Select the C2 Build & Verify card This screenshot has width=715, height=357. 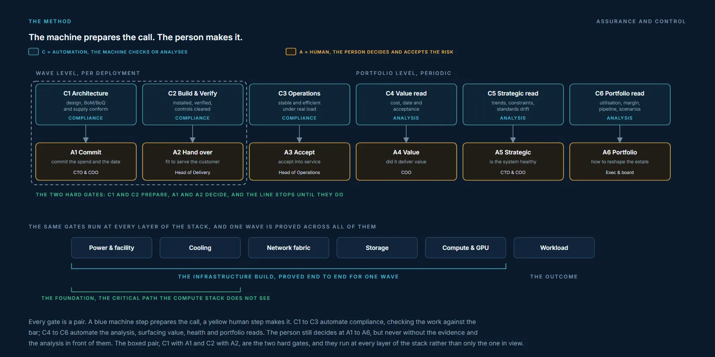[193, 104]
